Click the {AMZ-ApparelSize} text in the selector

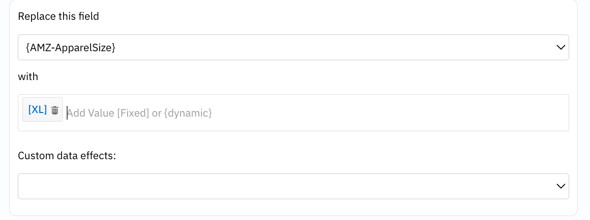71,48
